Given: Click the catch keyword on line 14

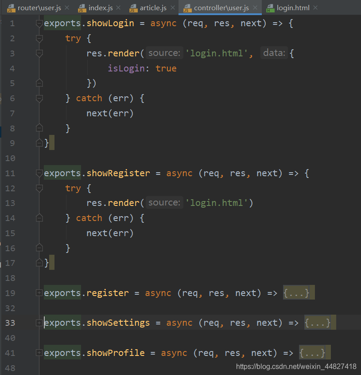Looking at the screenshot, I should point(89,218).
